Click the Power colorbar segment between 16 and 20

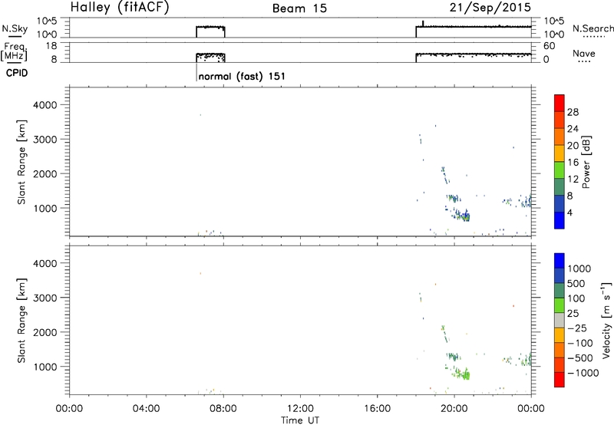tap(560, 153)
